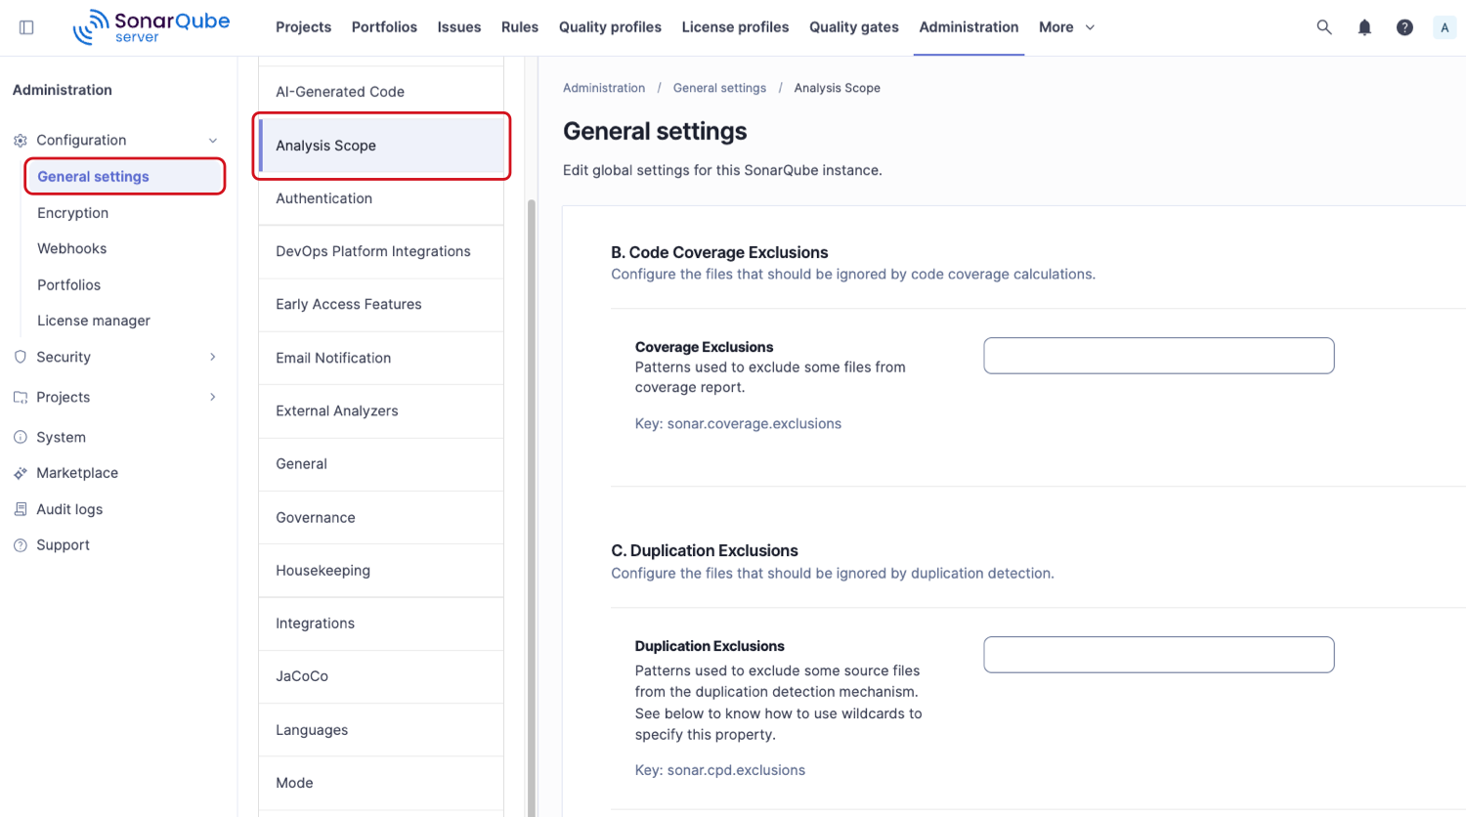This screenshot has width=1466, height=817.
Task: Select Languages category
Action: pyautogui.click(x=381, y=730)
